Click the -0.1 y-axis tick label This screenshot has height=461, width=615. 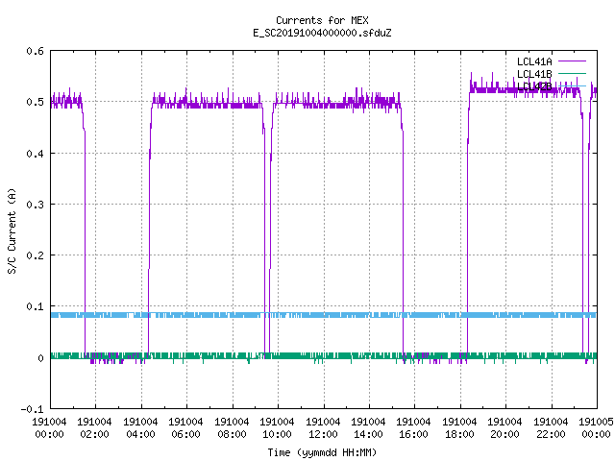(x=32, y=409)
